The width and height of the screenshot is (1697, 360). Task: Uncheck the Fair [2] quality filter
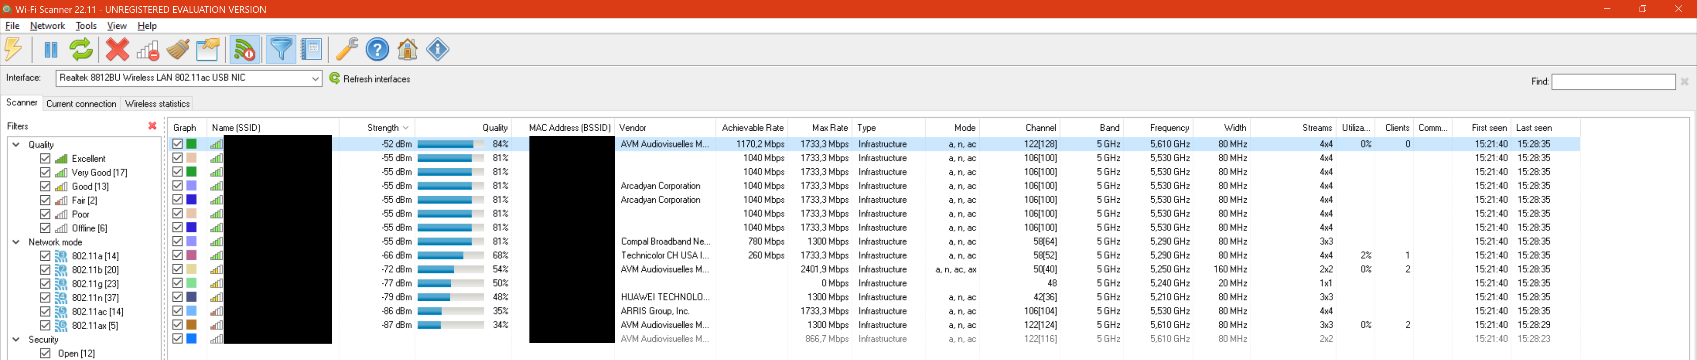[46, 200]
